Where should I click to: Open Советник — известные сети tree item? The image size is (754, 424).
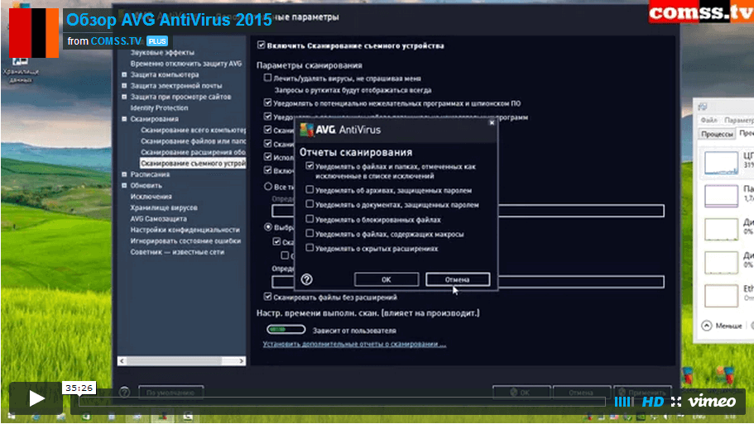click(177, 251)
